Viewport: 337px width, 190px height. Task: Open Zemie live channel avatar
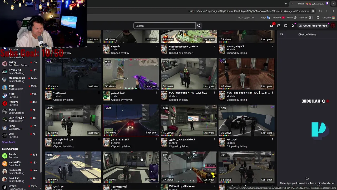[x=5, y=156]
